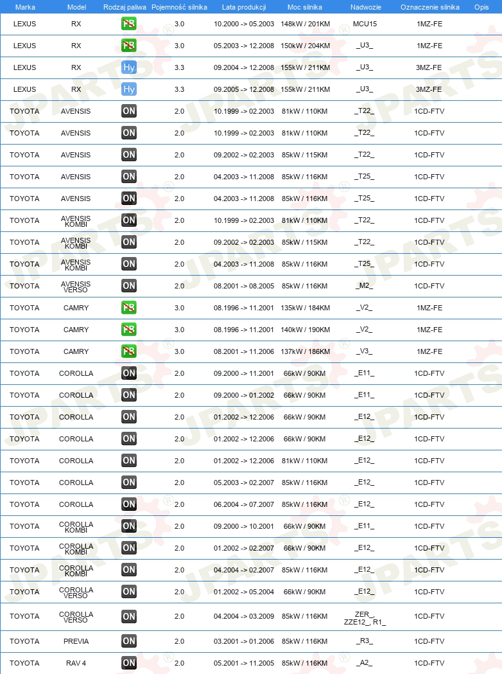Click the 'MCU15' body code cell
The height and width of the screenshot is (674, 502).
(x=365, y=24)
